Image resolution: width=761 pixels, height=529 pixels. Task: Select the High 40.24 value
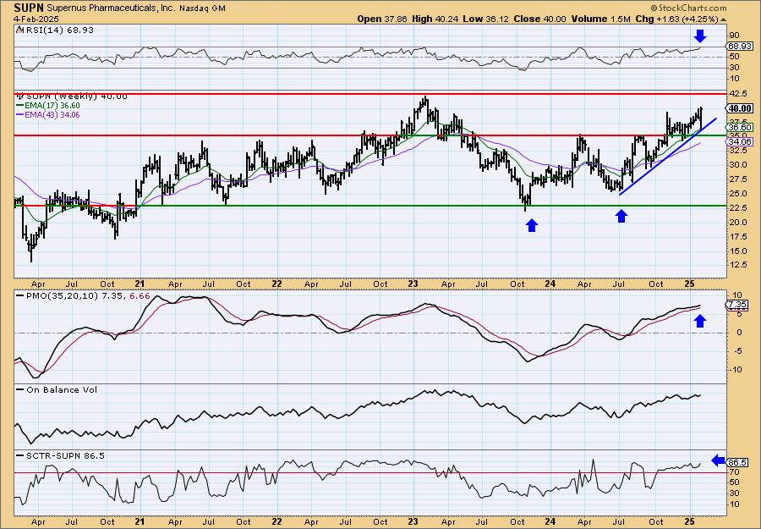[434, 19]
